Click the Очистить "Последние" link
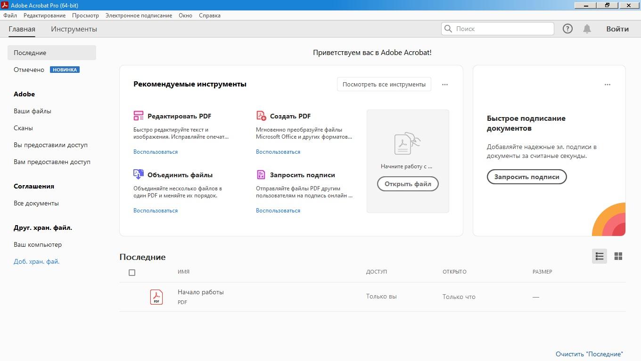The width and height of the screenshot is (641, 361). [589, 354]
